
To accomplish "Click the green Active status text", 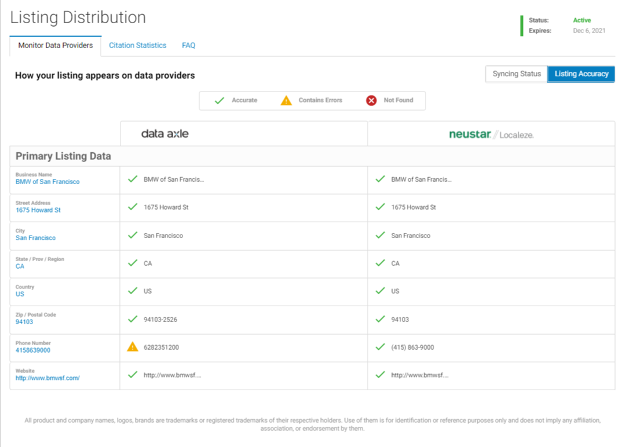I will point(582,20).
